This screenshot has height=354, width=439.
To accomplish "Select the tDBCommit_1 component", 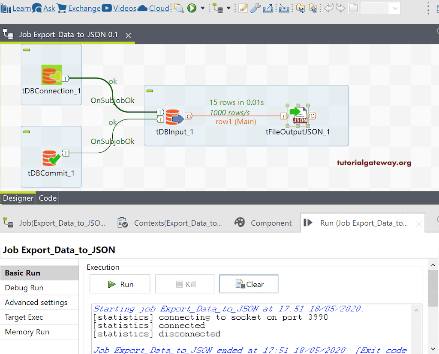I will point(51,157).
